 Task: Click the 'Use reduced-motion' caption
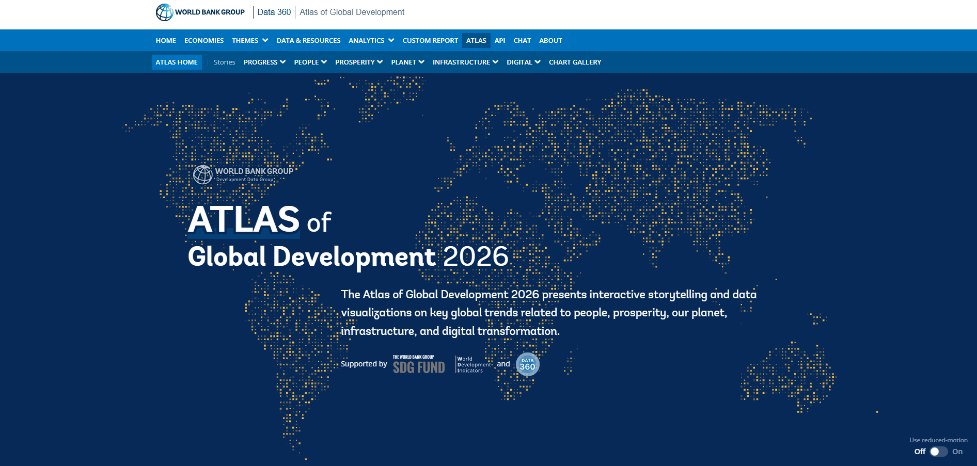point(938,440)
